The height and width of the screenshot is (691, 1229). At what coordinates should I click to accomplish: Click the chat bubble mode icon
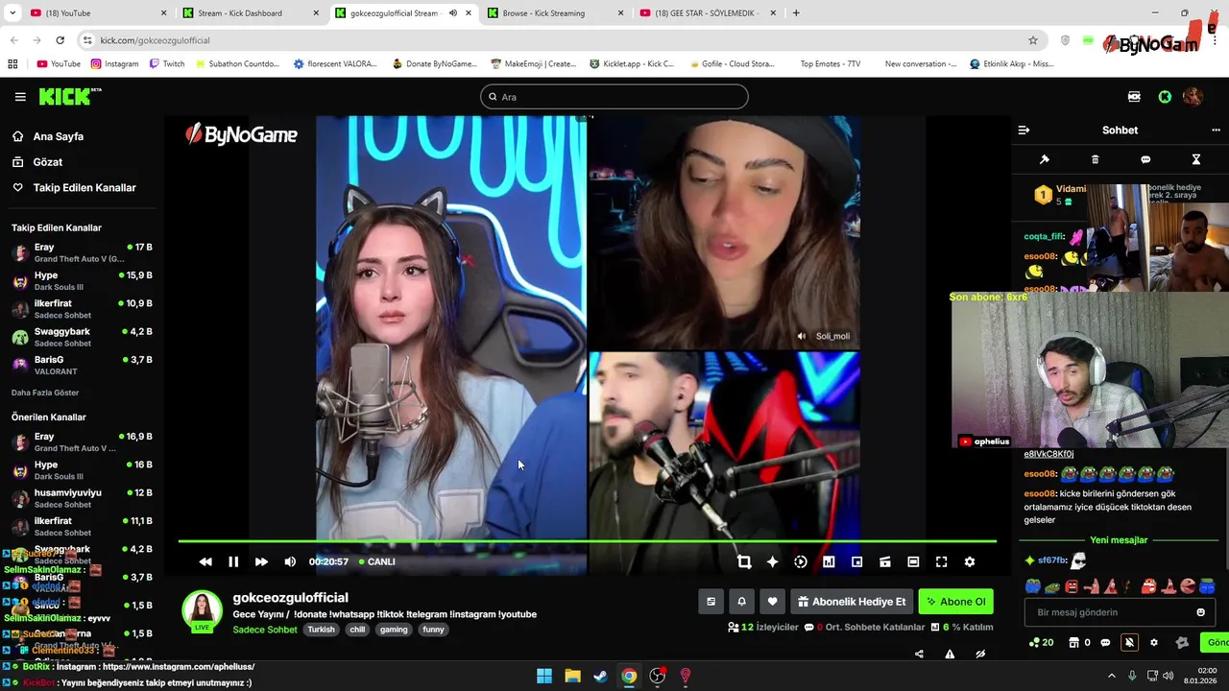(x=1145, y=159)
